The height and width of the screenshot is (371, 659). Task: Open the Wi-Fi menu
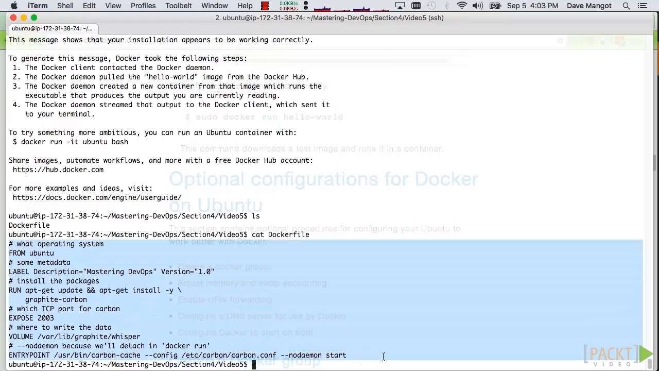[x=462, y=6]
